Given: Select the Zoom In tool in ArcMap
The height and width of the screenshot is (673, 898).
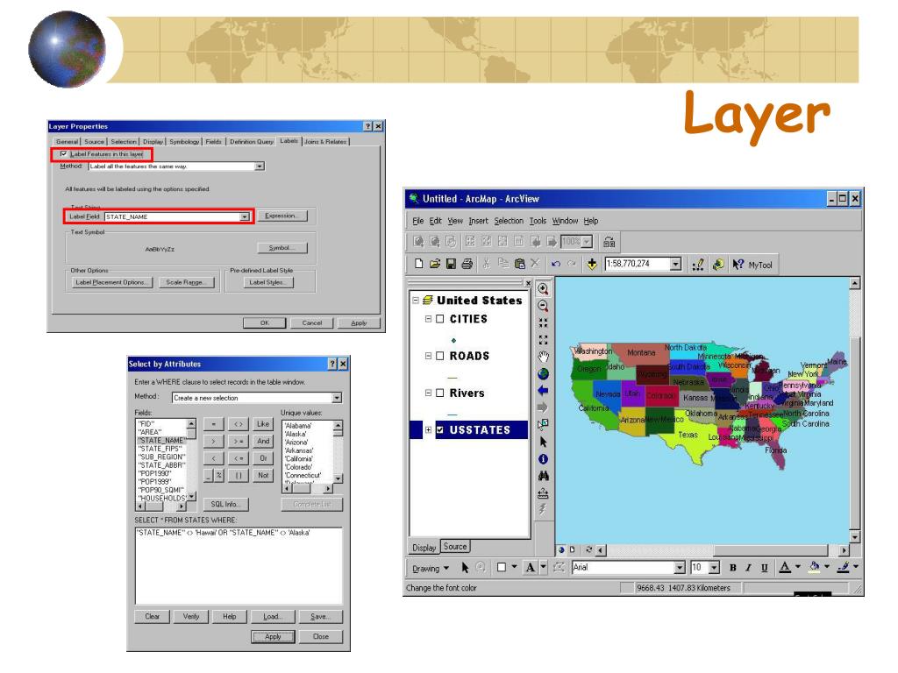Looking at the screenshot, I should click(x=543, y=289).
